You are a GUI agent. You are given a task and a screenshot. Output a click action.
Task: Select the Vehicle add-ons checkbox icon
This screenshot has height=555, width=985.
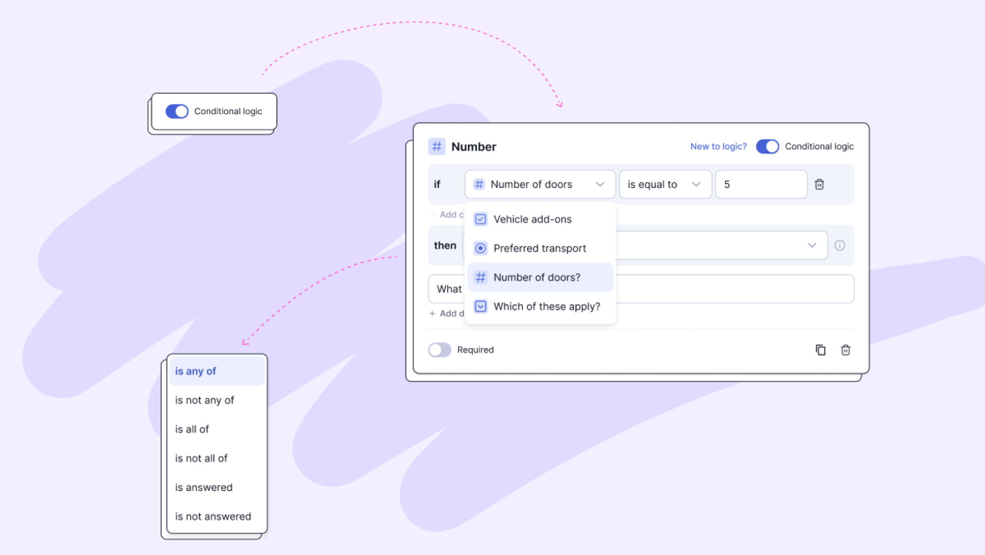click(480, 219)
